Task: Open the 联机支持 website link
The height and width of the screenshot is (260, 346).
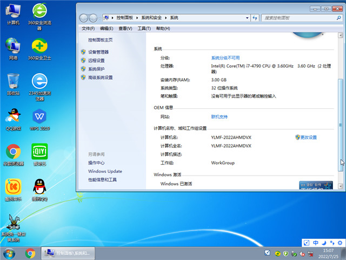Action: point(219,116)
